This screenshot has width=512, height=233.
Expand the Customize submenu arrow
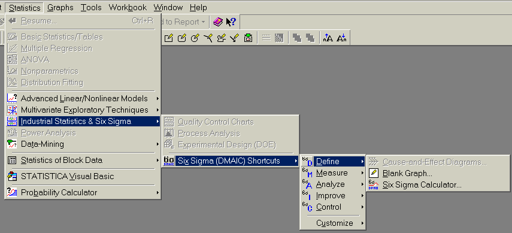pos(362,223)
